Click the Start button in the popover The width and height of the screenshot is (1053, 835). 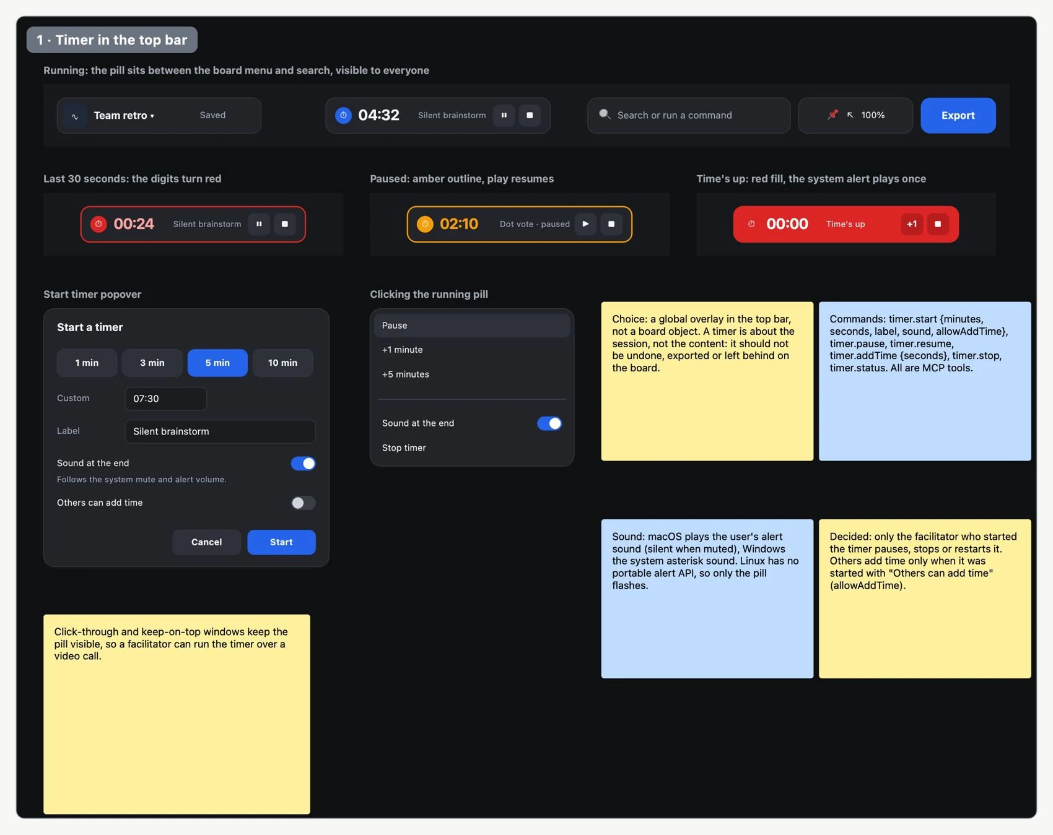click(x=281, y=542)
